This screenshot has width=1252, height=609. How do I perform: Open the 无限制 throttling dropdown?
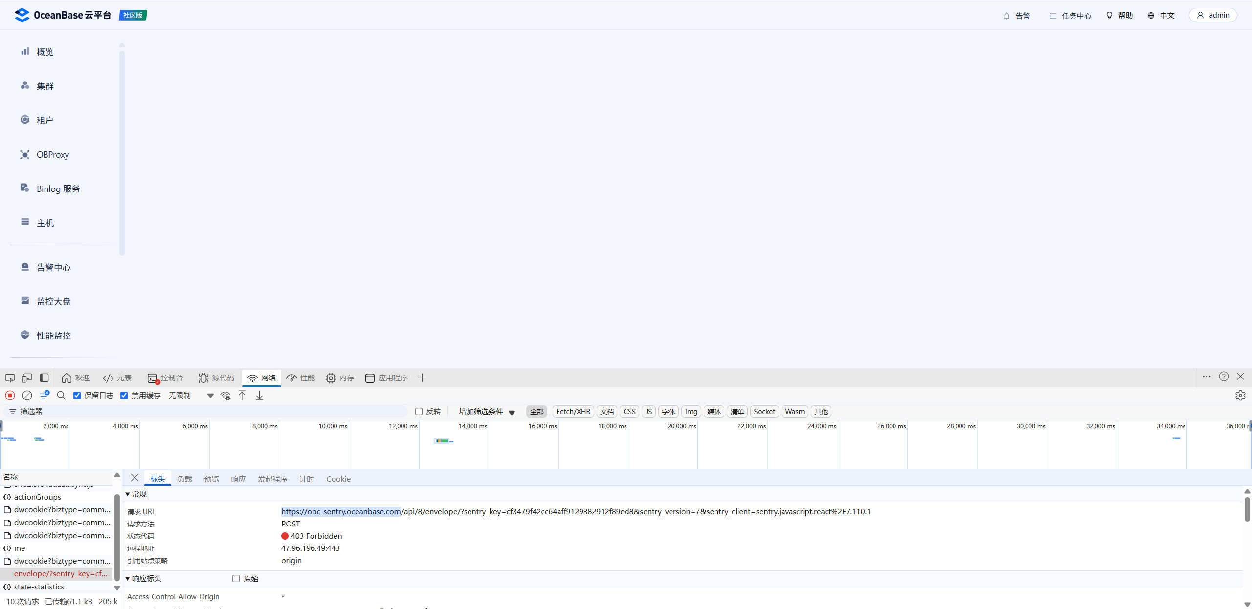[x=191, y=396]
